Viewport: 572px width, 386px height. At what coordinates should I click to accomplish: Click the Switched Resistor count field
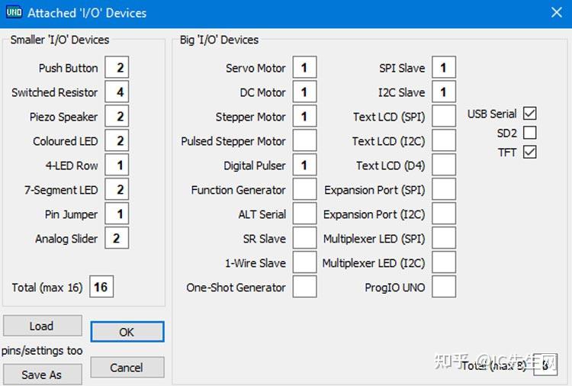tap(117, 92)
